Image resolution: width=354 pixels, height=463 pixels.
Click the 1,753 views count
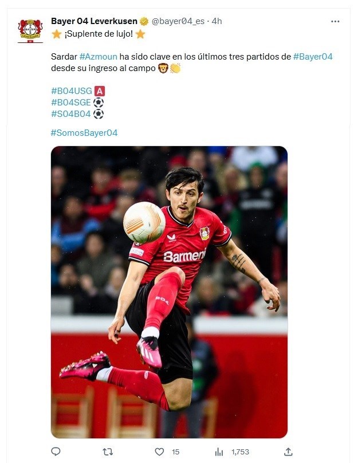(x=240, y=452)
